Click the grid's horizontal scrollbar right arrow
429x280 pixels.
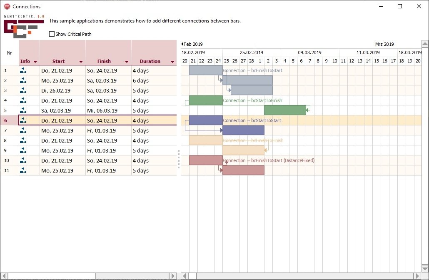(x=172, y=276)
